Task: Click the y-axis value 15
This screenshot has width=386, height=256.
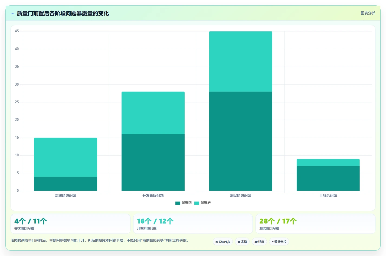Action: [17, 138]
